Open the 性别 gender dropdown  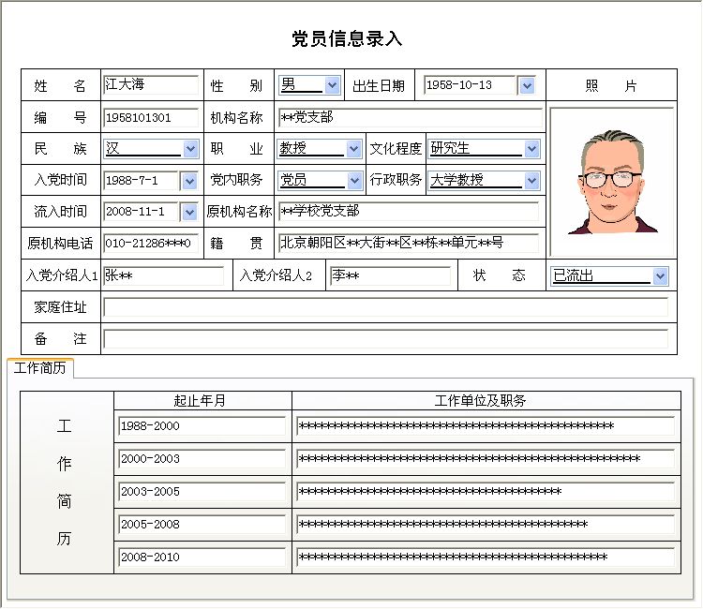point(333,85)
